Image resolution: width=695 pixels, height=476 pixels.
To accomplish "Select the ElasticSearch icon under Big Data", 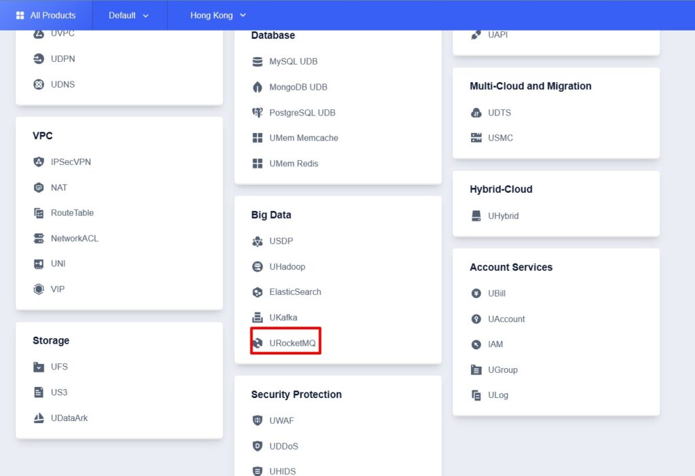I will (x=258, y=292).
